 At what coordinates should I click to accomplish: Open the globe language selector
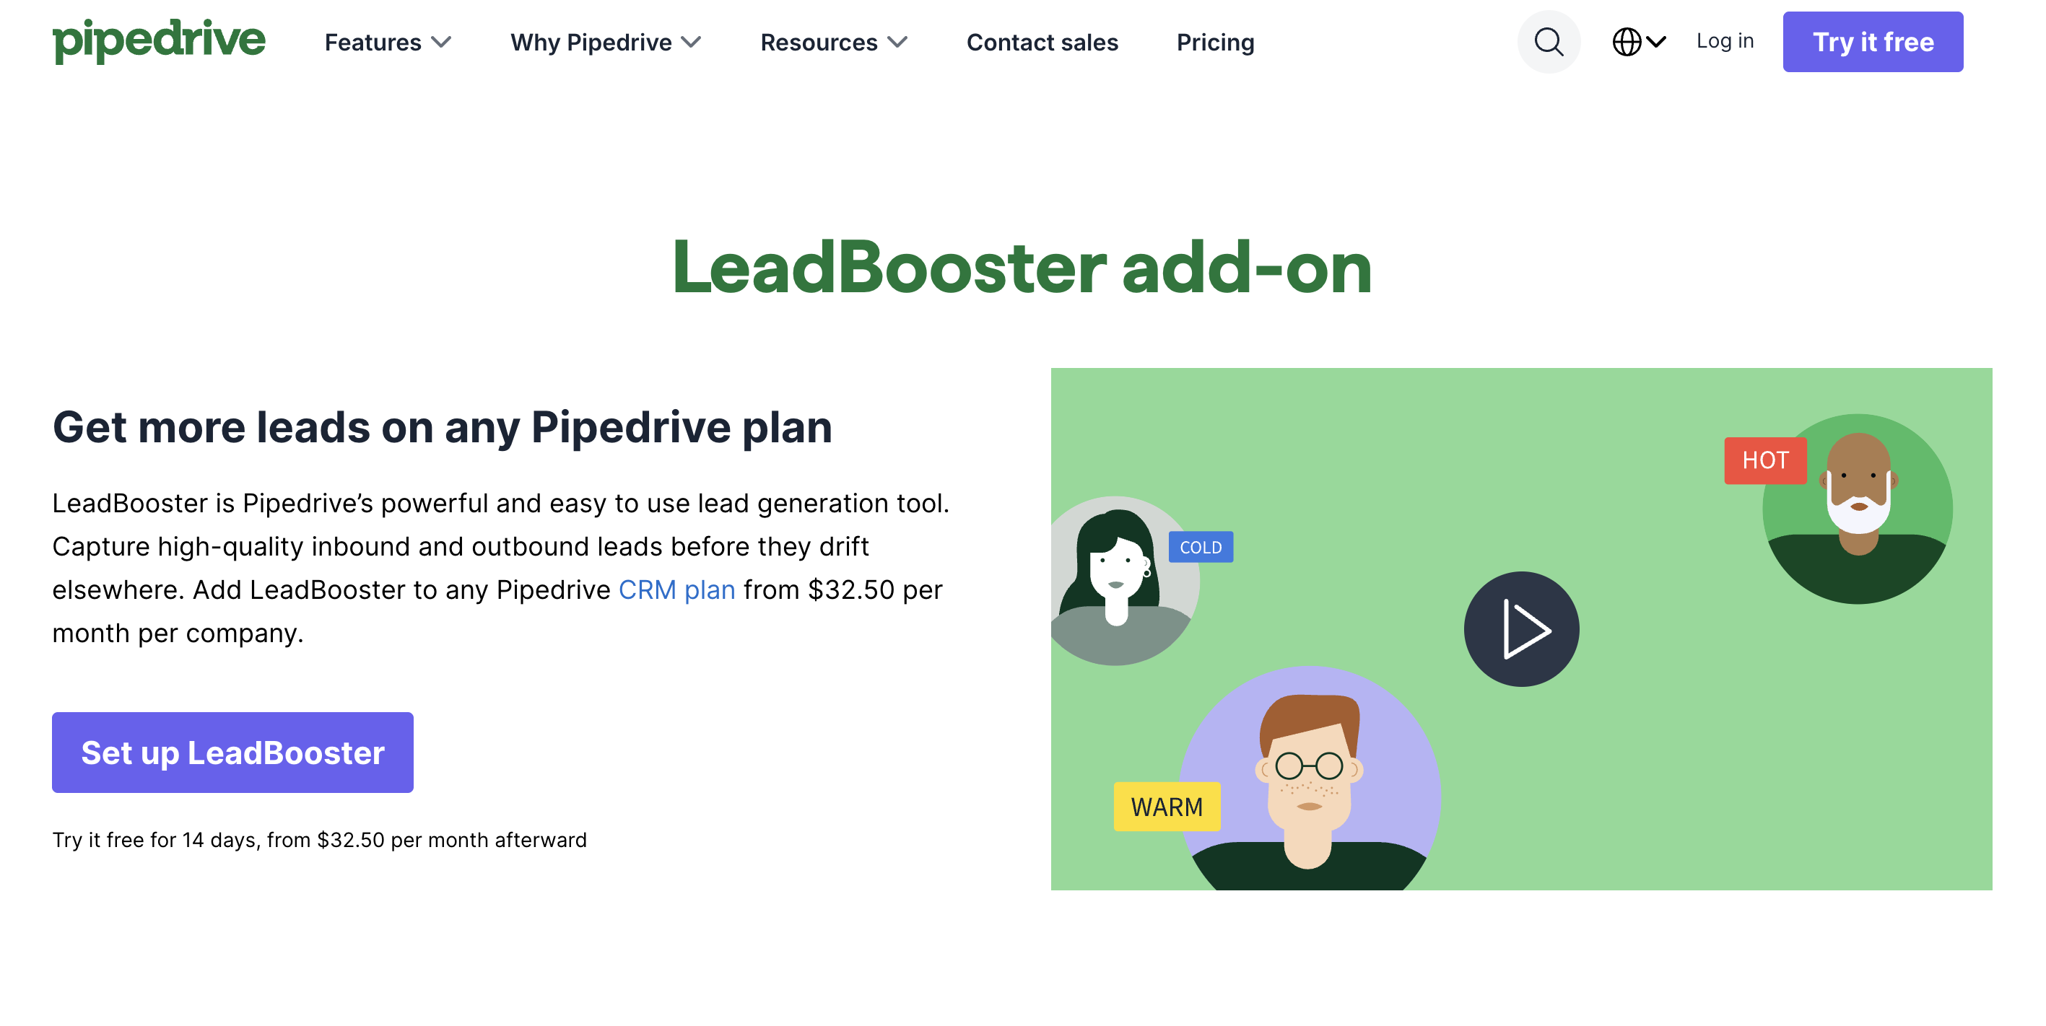(1626, 41)
